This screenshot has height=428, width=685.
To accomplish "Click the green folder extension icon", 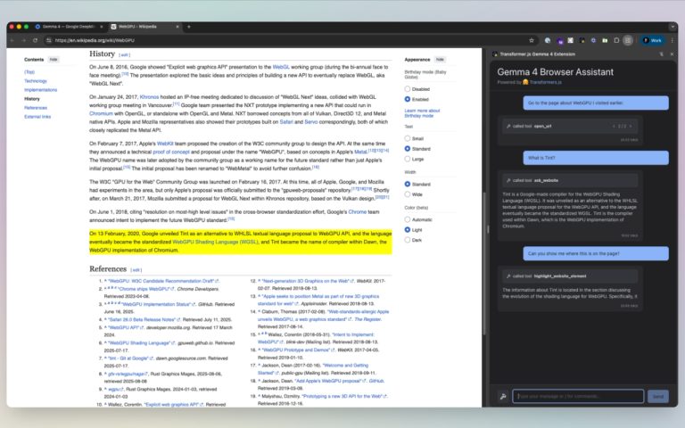I will click(x=605, y=40).
